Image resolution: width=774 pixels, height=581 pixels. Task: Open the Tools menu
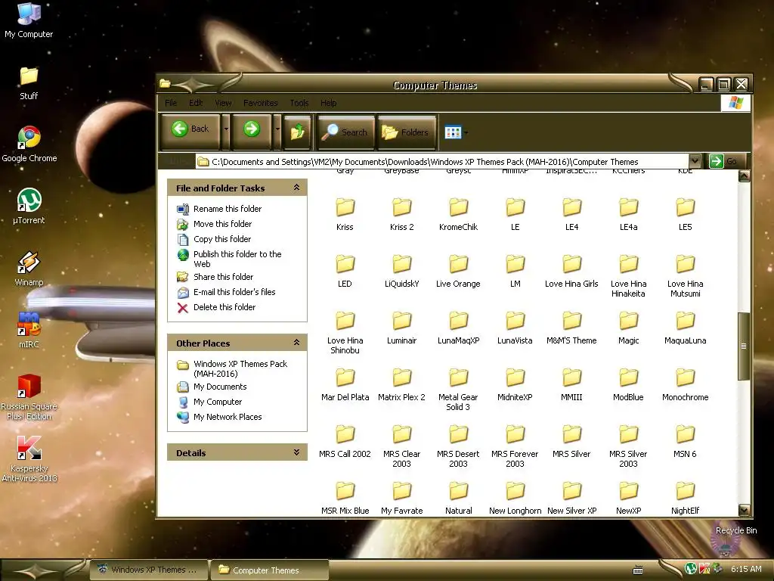coord(299,103)
